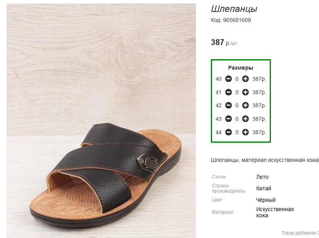Click quantity value for size 44
Screen dimensions: 319x238
(x=237, y=132)
